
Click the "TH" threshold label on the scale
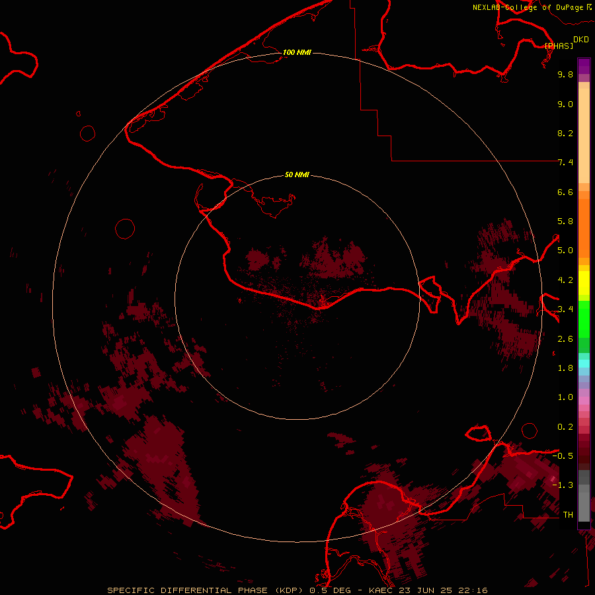[x=568, y=515]
